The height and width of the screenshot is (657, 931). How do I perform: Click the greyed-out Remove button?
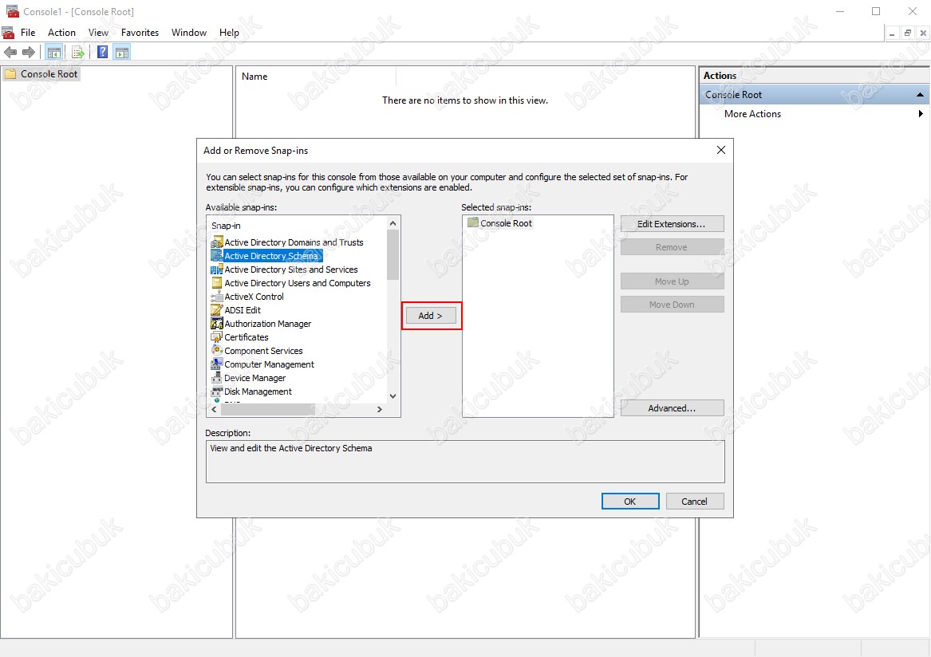point(673,247)
